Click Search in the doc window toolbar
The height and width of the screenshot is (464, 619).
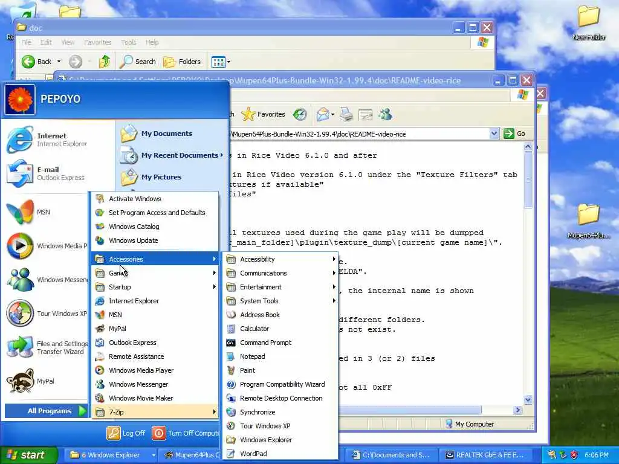click(x=138, y=62)
